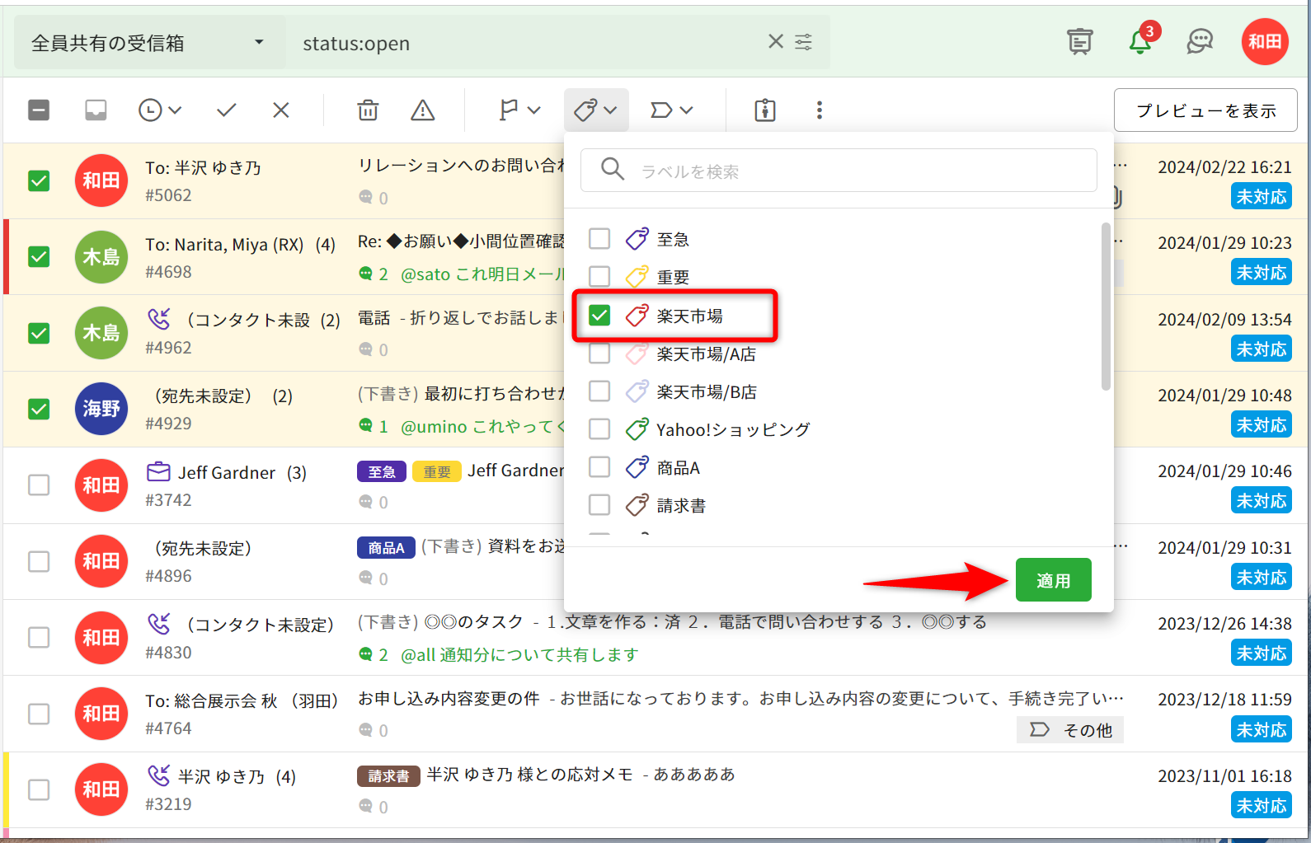Screen dimensions: 1311x843
Task: Click the label list scrollbar
Action: pos(1106,307)
